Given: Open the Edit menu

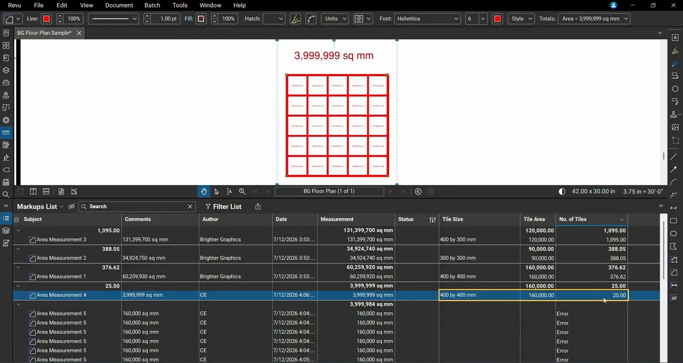Looking at the screenshot, I should (62, 5).
